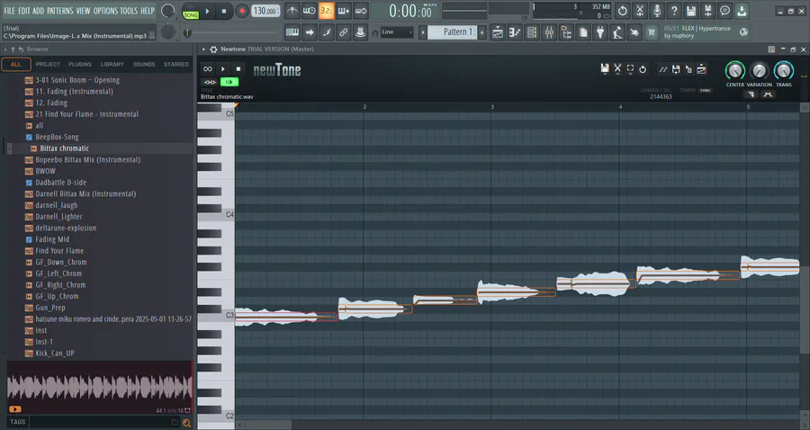Open the Playlist window
Screen dimensions: 810x430
pos(498,32)
